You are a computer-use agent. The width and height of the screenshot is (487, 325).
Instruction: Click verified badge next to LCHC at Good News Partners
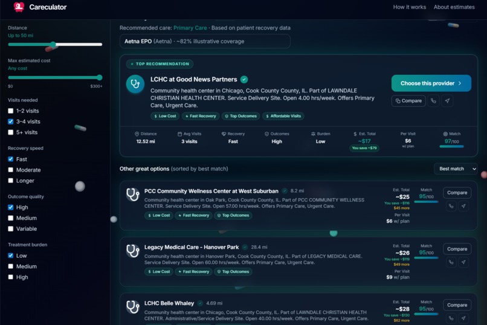click(244, 80)
